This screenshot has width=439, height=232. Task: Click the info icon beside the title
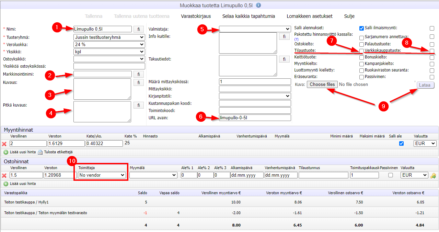(x=258, y=5)
